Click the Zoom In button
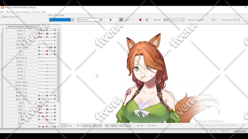 (x=87, y=126)
